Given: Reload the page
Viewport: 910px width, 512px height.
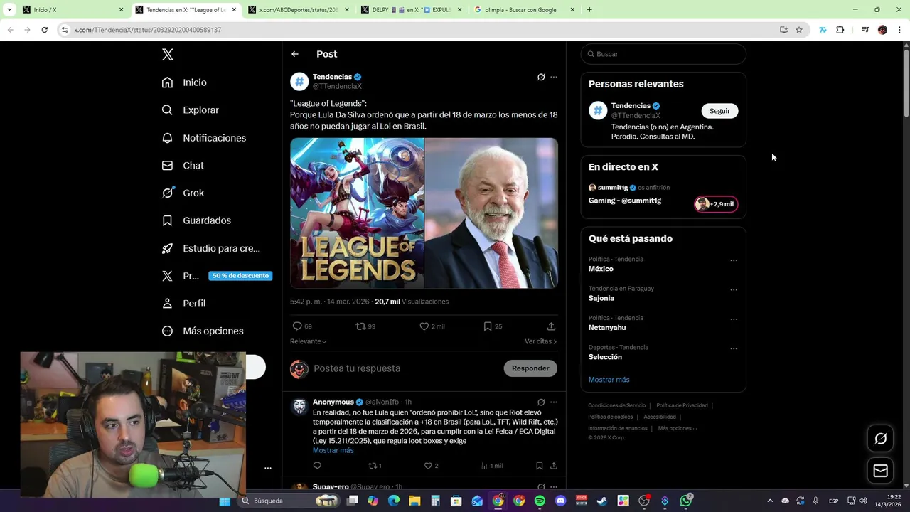Looking at the screenshot, I should [x=44, y=30].
